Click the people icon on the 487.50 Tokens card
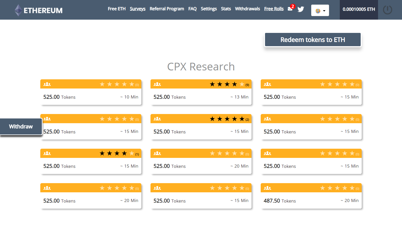402x252 pixels. pyautogui.click(x=267, y=188)
